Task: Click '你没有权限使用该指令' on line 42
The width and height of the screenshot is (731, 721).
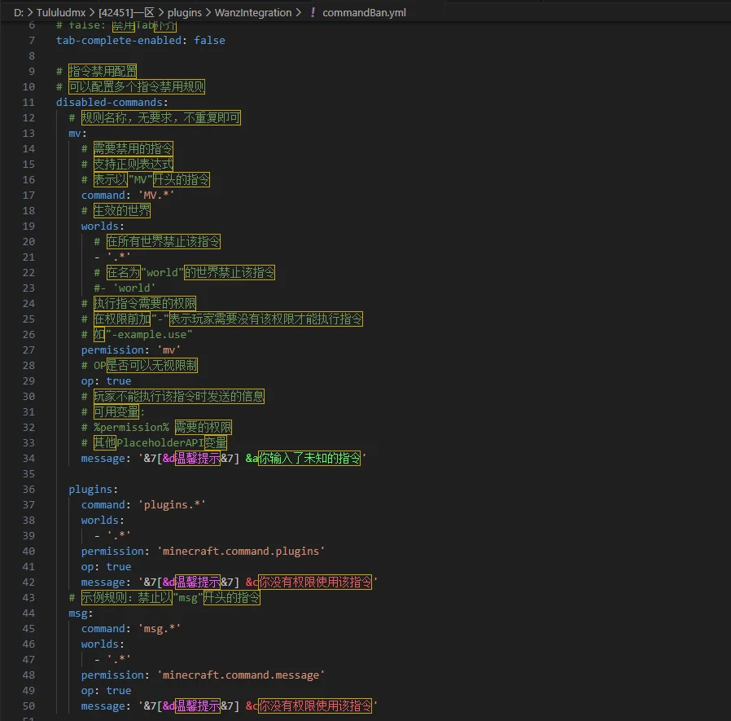Action: [x=315, y=582]
